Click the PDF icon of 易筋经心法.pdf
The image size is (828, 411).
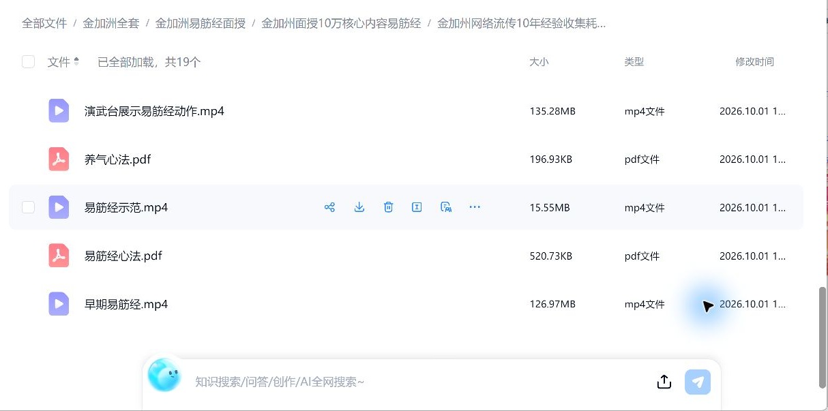(x=59, y=256)
